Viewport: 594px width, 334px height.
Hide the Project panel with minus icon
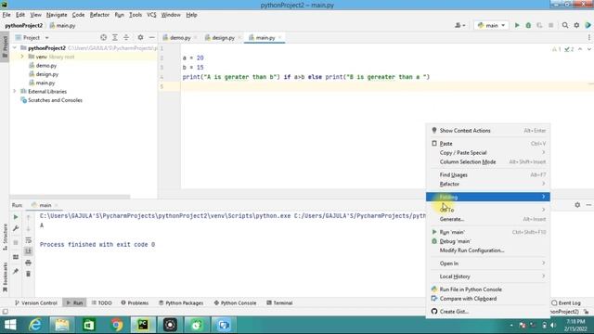(x=151, y=37)
